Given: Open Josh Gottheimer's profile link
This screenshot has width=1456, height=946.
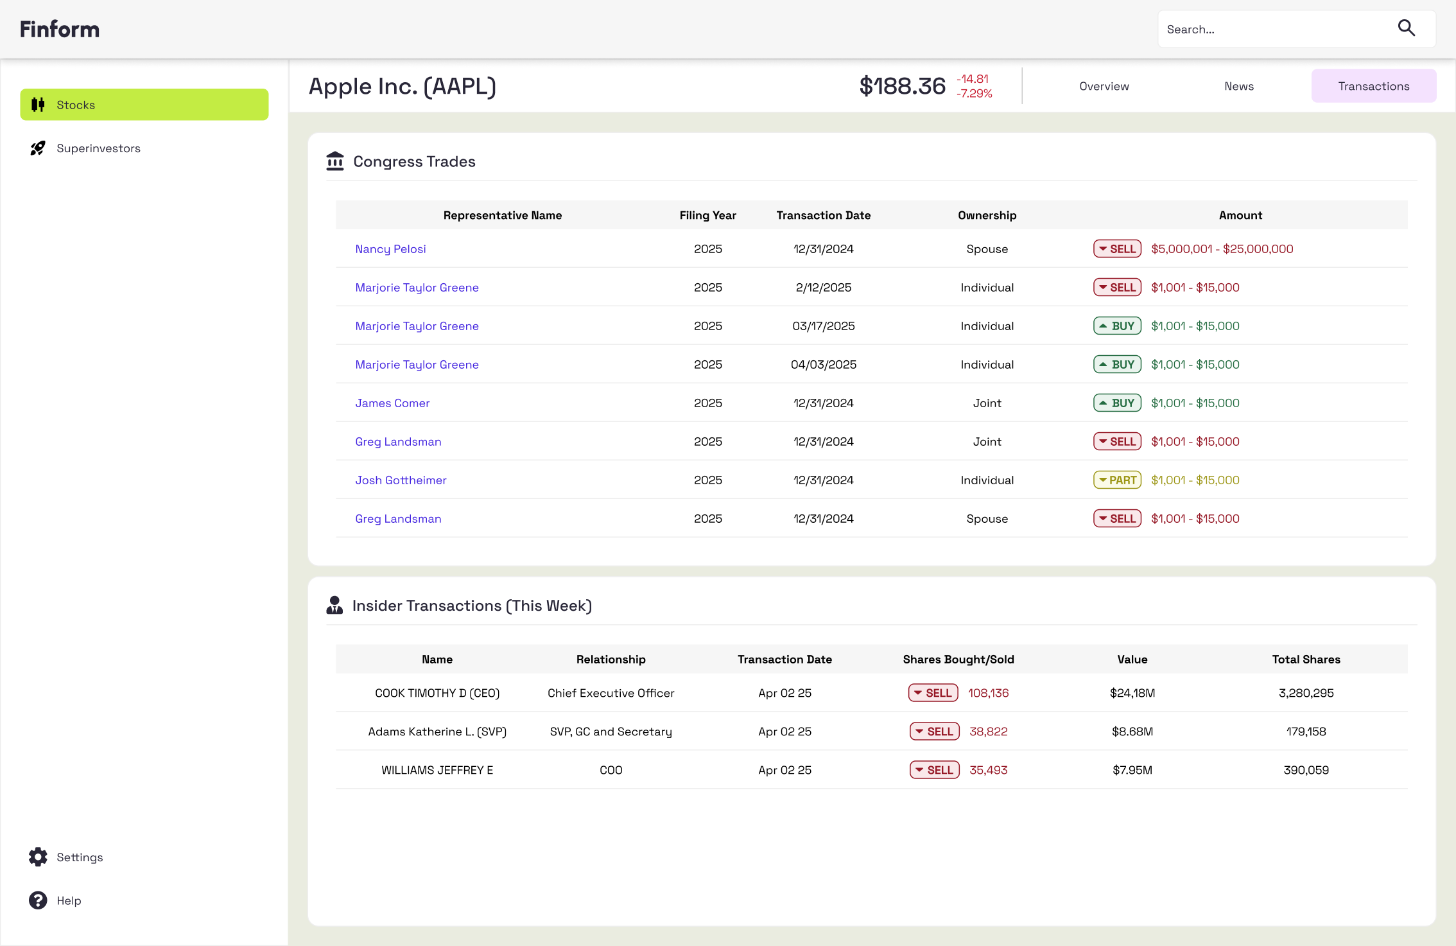Looking at the screenshot, I should [401, 480].
